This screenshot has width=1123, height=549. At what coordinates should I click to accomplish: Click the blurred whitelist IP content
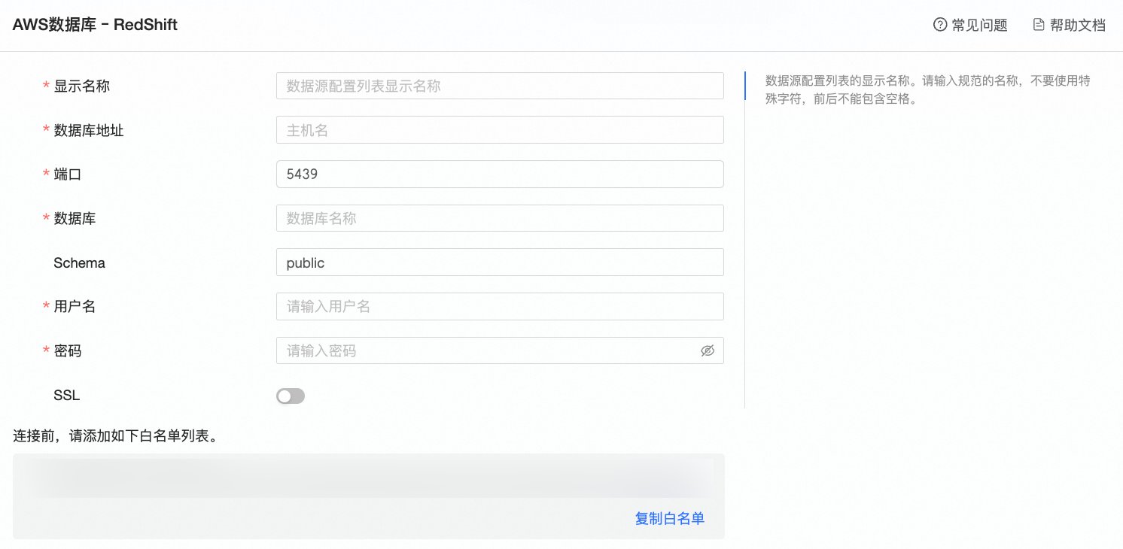click(369, 478)
